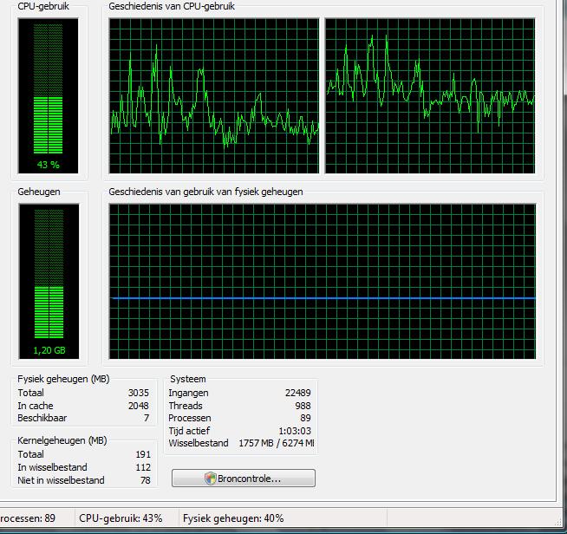
Task: Select Tijd actief value 1:03:03
Action: tap(295, 431)
